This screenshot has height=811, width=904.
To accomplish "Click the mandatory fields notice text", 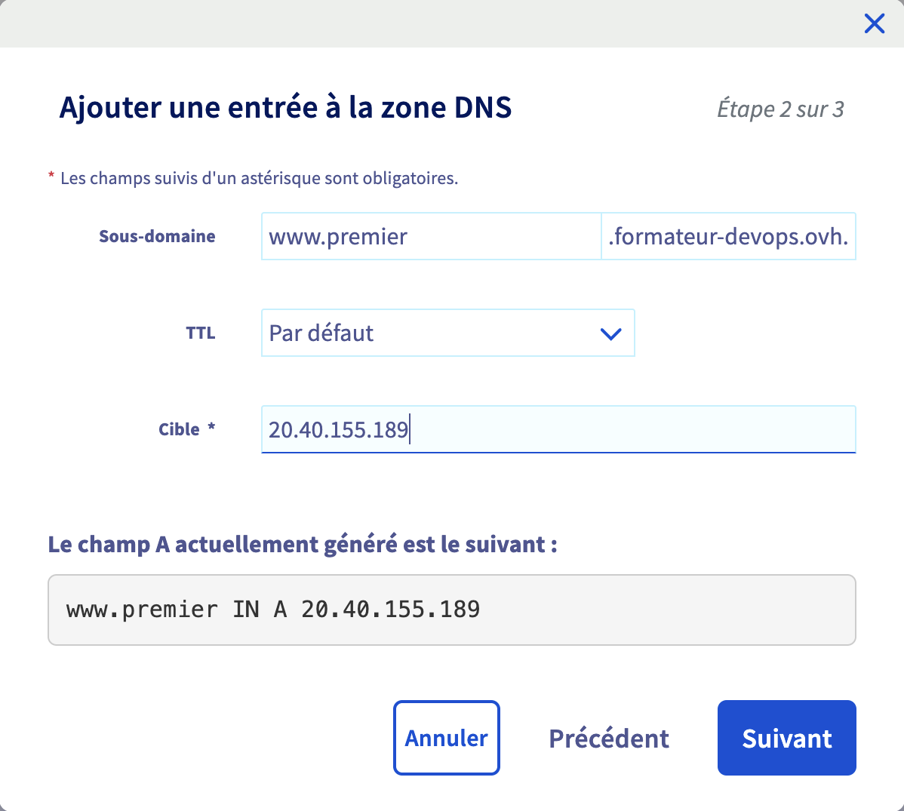I will click(x=259, y=179).
